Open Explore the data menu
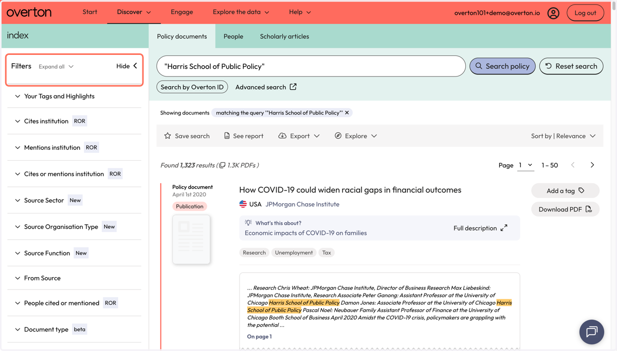This screenshot has height=351, width=617. (241, 12)
